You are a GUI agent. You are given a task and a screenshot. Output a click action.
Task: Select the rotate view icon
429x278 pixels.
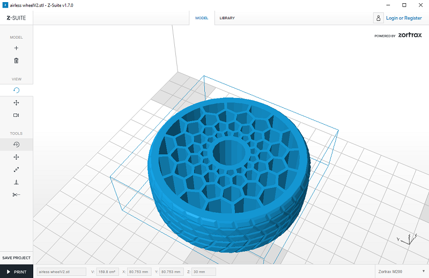pyautogui.click(x=16, y=91)
